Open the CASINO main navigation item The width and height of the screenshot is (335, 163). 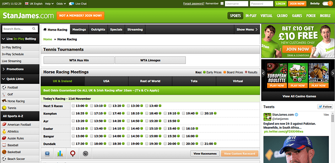pyautogui.click(x=282, y=15)
